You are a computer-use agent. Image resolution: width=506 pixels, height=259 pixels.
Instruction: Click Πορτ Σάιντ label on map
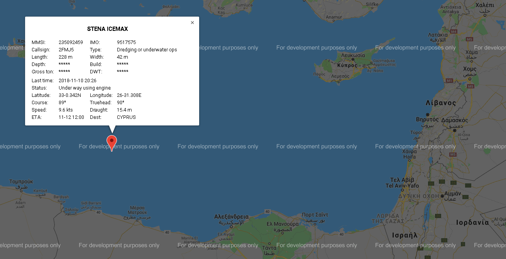(x=315, y=215)
